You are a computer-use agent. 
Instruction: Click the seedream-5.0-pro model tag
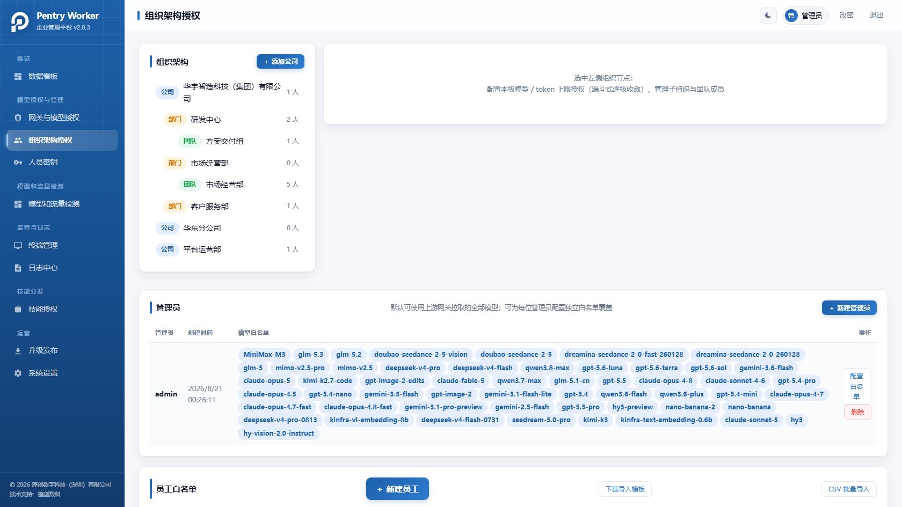tap(541, 420)
